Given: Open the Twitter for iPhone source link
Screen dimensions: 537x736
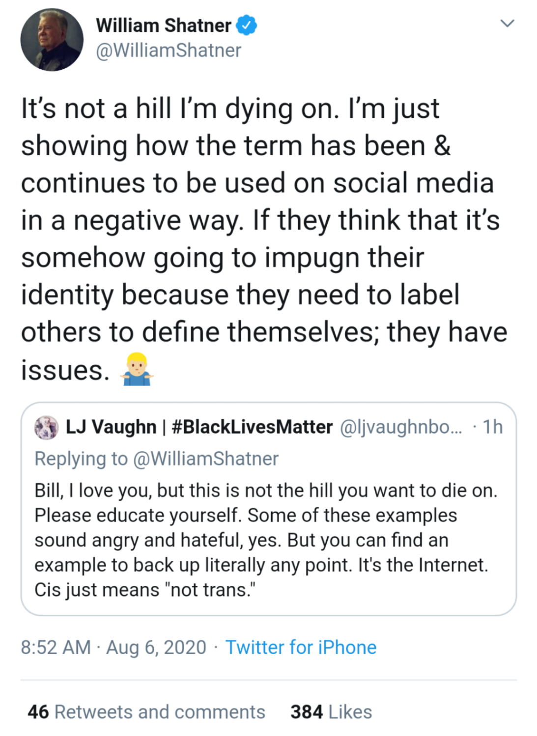Looking at the screenshot, I should [x=301, y=648].
